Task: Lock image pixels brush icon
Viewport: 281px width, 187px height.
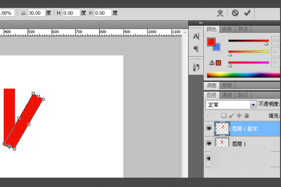Action: tap(231, 115)
